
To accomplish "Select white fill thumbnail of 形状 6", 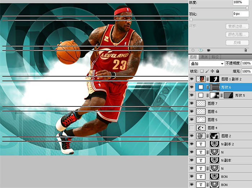I will tap(201, 87).
